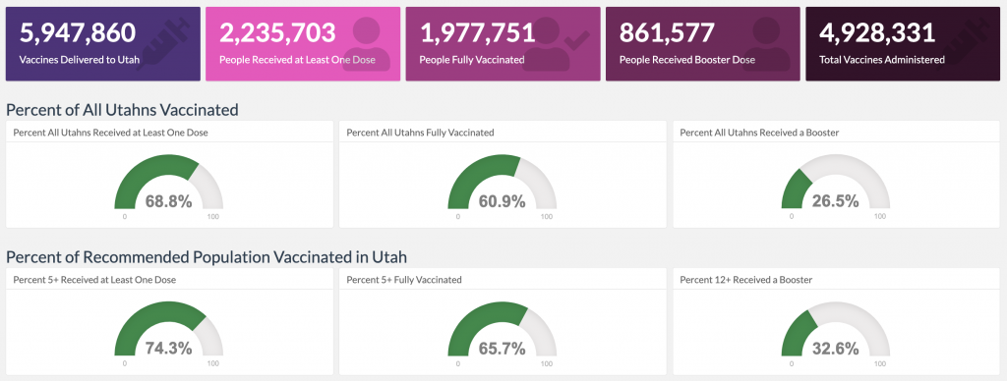Click the Percent All Utahns Fully Vaccinated panel title
This screenshot has width=1007, height=381.
(x=420, y=133)
